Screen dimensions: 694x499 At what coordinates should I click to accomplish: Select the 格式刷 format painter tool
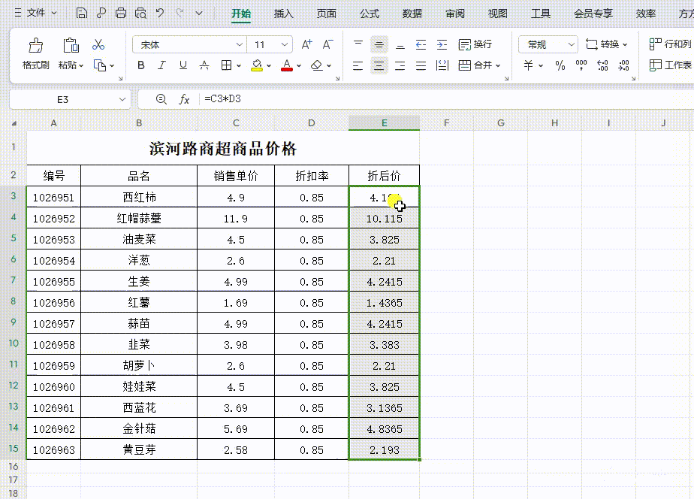[36, 54]
